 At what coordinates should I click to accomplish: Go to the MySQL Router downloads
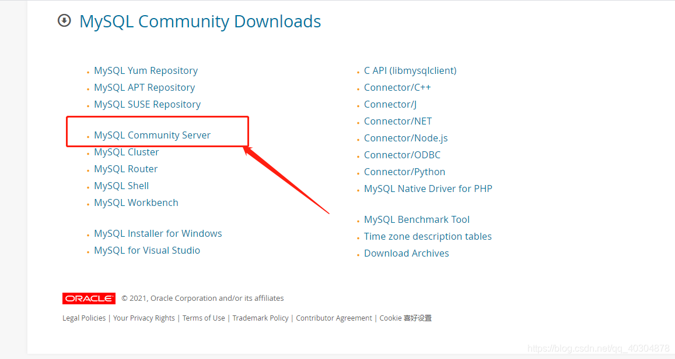(125, 169)
